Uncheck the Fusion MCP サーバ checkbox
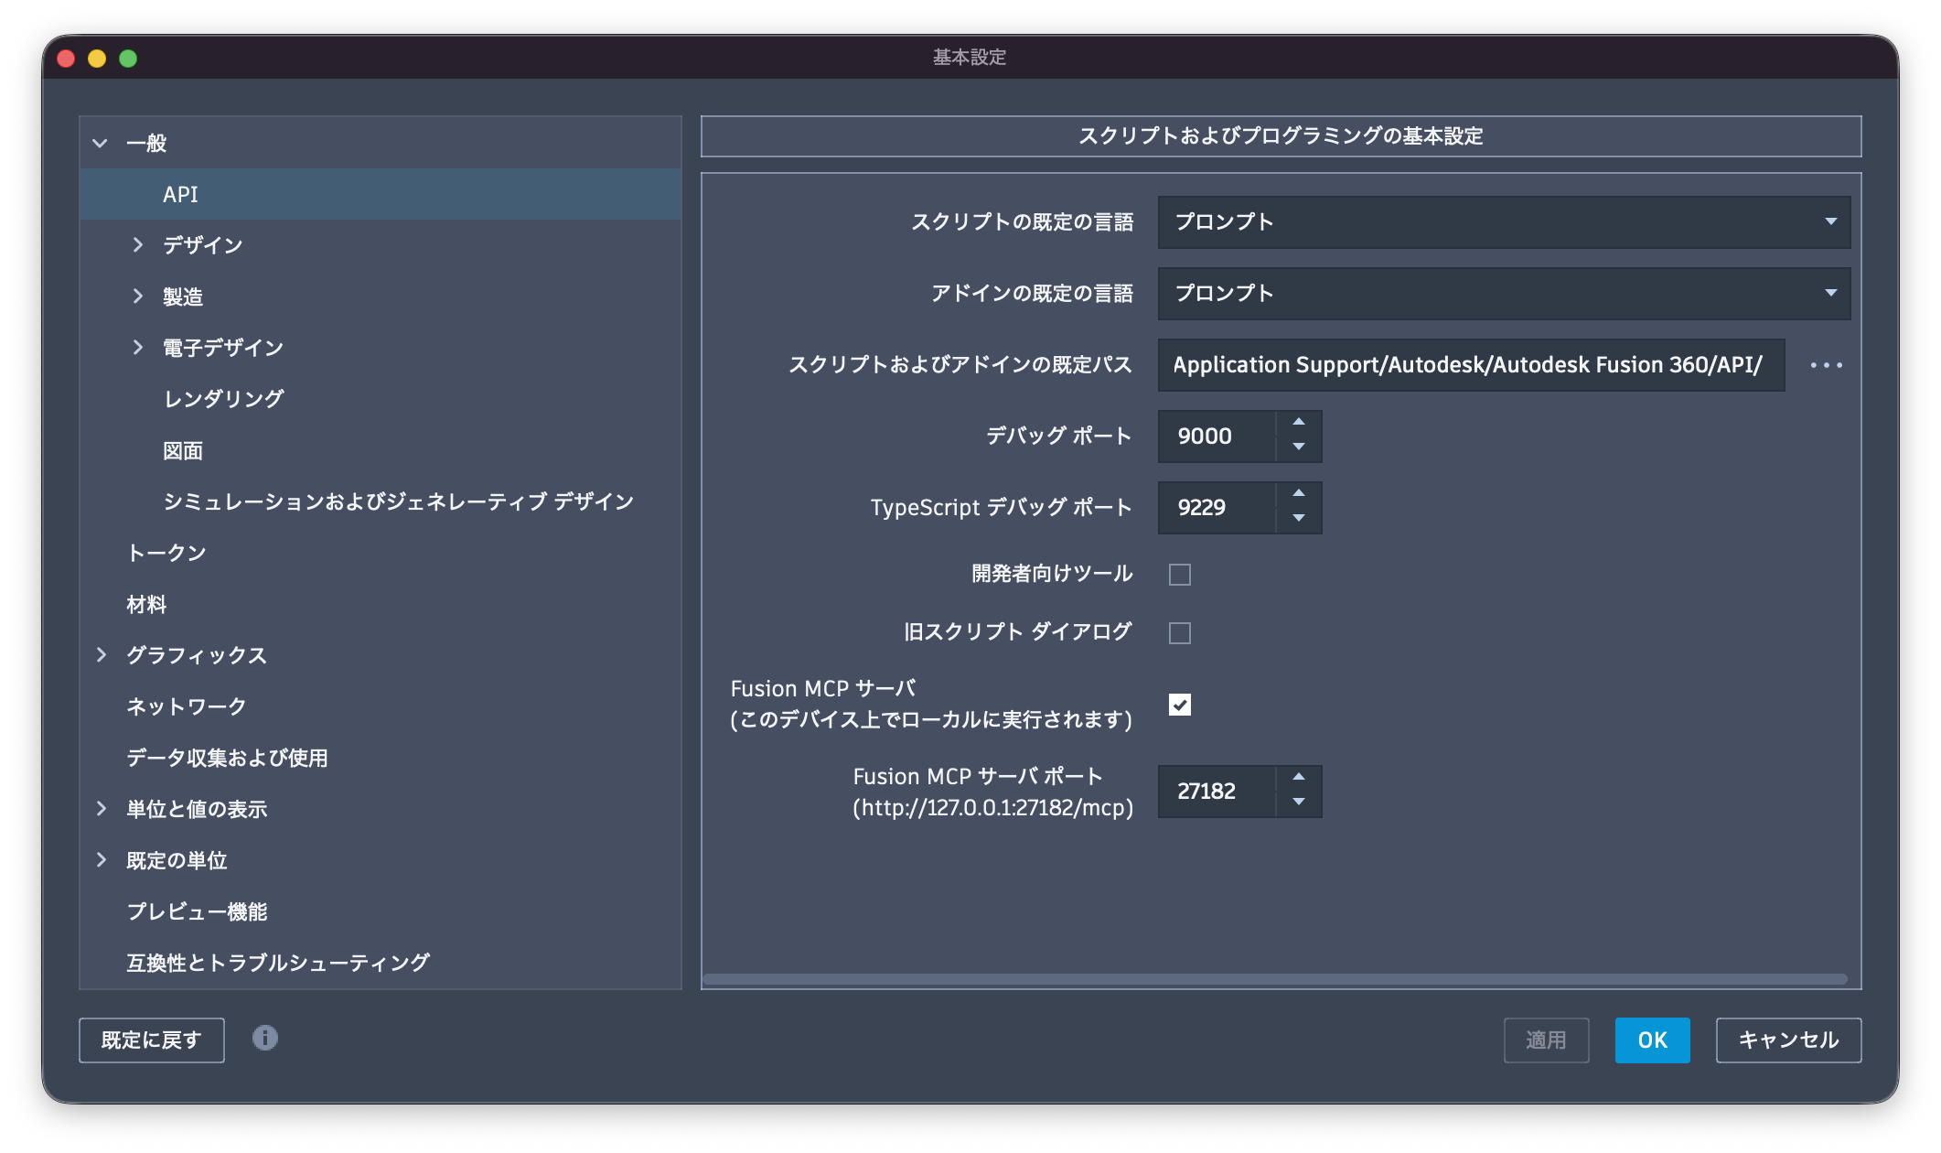Screen dimensions: 1941x1153 tap(1180, 705)
